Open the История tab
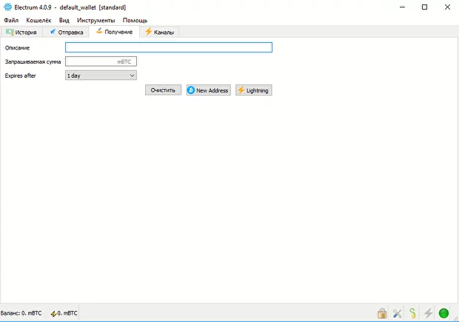The image size is (459, 322). pyautogui.click(x=21, y=32)
